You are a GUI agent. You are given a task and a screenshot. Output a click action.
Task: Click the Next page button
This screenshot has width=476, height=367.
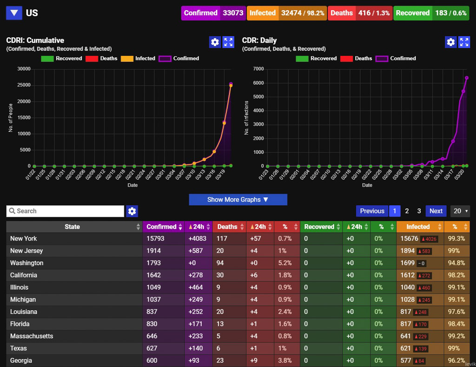click(x=436, y=211)
